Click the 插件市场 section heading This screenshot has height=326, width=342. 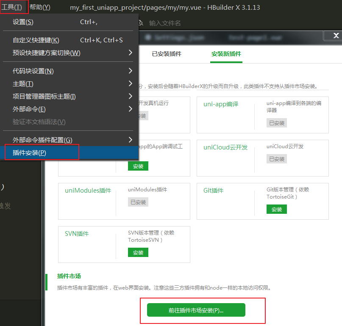click(69, 276)
